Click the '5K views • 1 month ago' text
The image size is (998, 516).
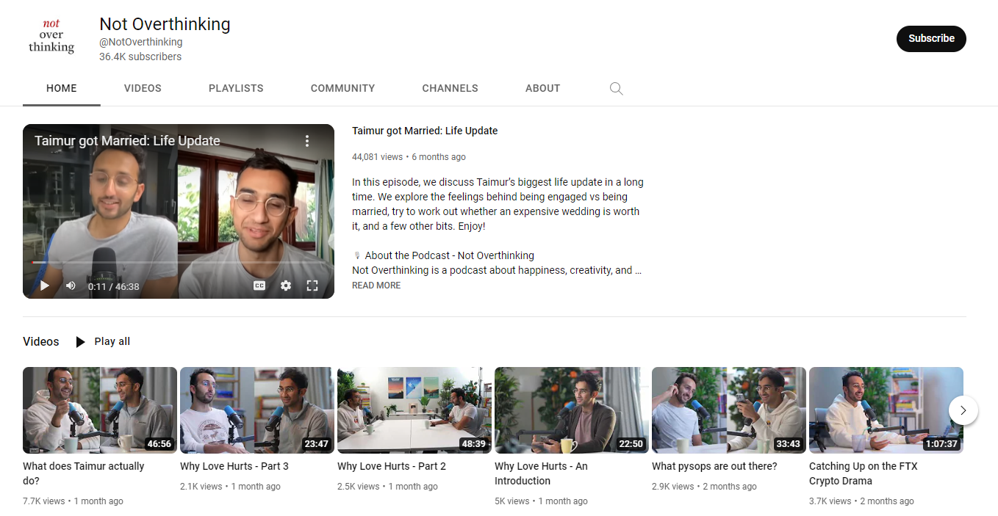click(x=541, y=501)
